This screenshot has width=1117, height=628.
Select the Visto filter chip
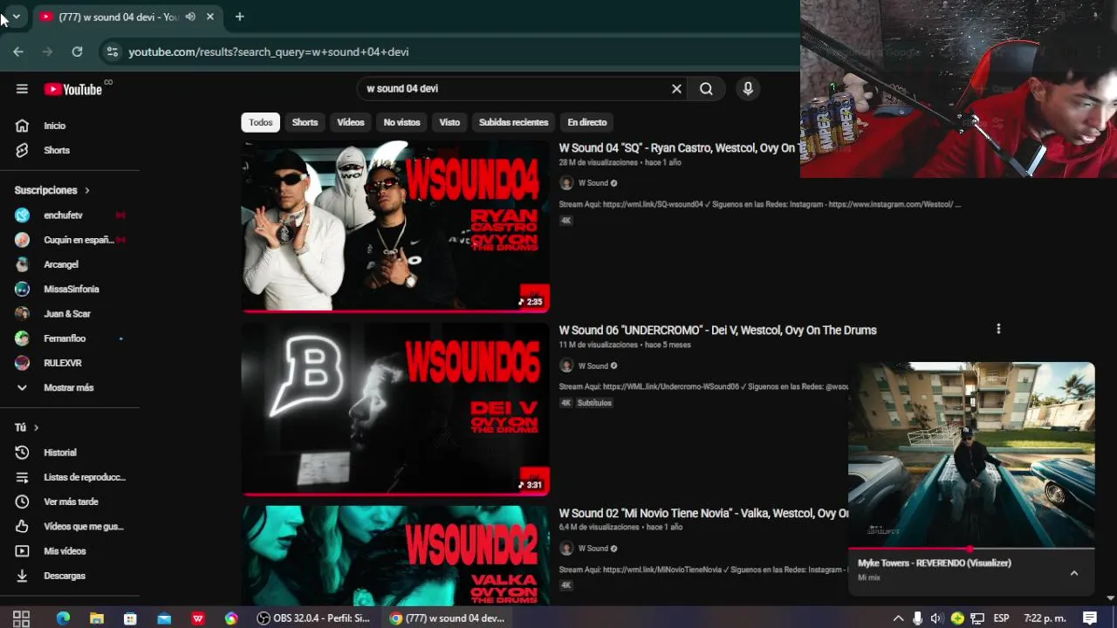pos(449,122)
